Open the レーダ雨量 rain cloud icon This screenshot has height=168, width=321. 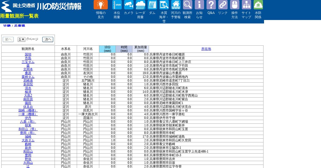click(140, 5)
